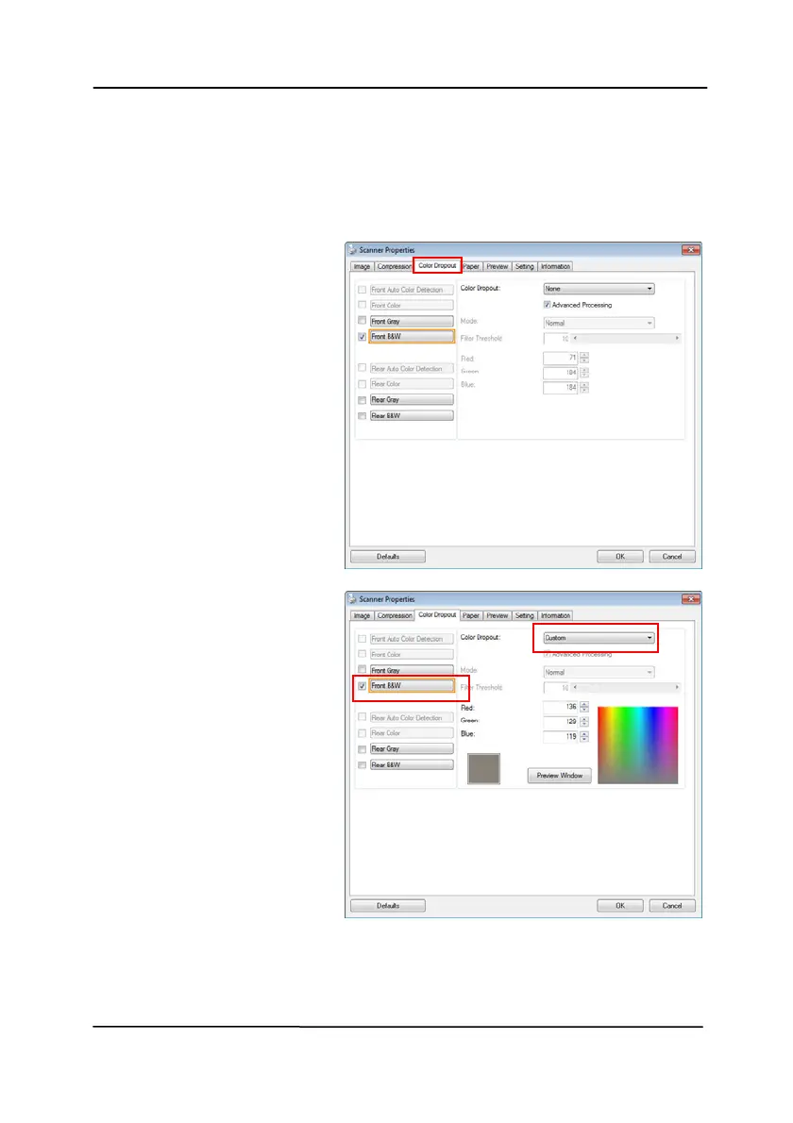Click the Blue stepper next to value 119
Image resolution: width=793 pixels, height=1123 pixels.
point(583,736)
